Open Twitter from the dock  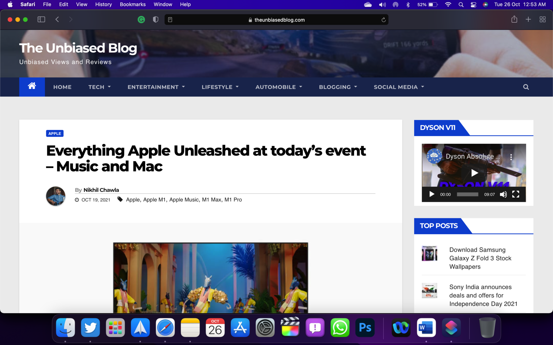[x=90, y=327]
